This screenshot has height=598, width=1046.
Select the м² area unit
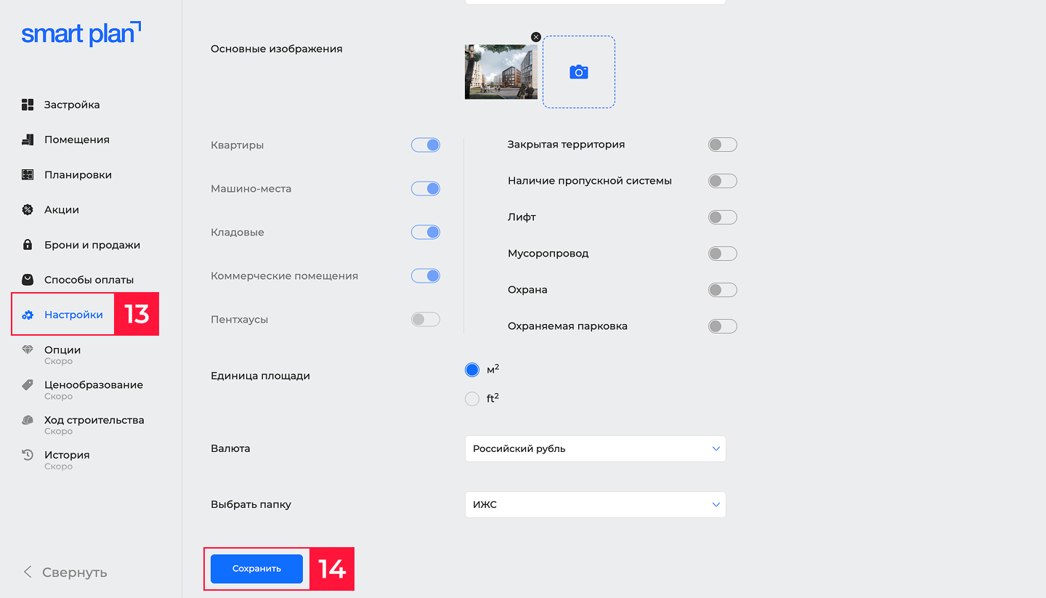(x=472, y=370)
